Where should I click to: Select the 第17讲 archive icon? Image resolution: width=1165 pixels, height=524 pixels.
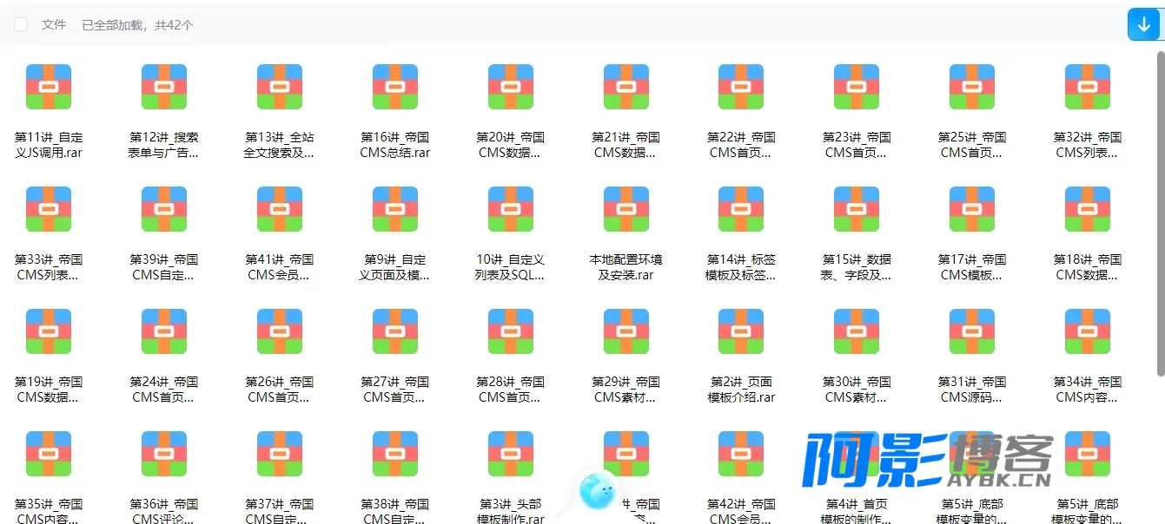(x=972, y=209)
